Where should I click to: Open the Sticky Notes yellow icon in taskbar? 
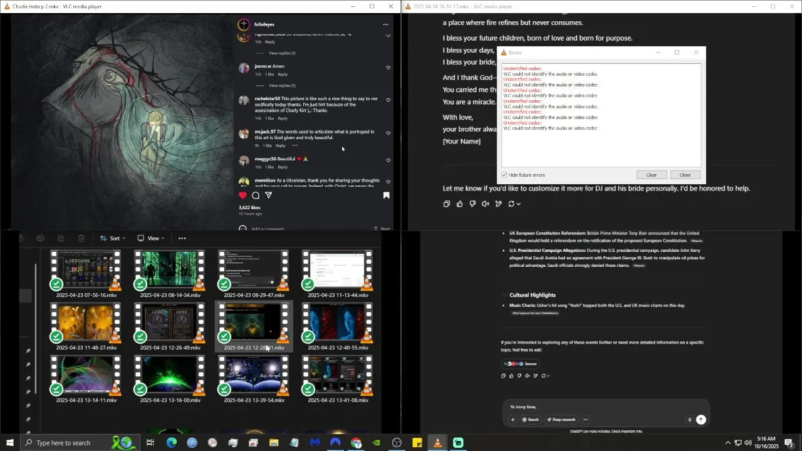417,443
